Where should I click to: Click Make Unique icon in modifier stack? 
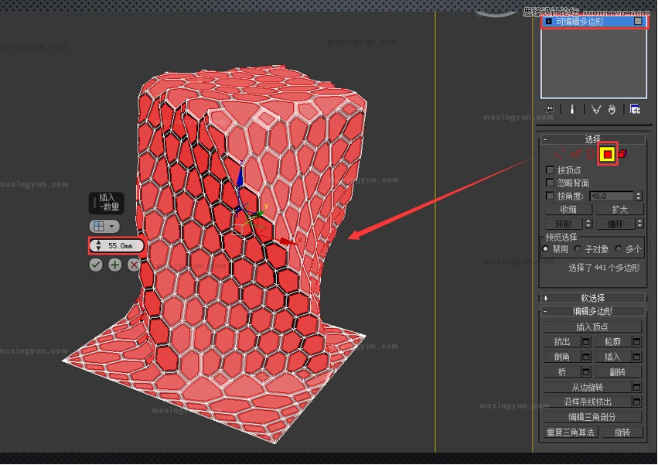595,110
